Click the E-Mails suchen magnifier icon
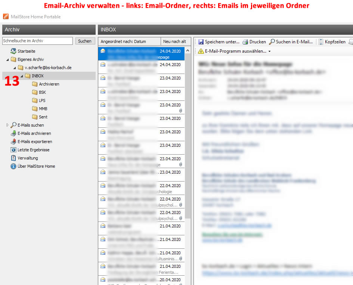 pos(13,125)
